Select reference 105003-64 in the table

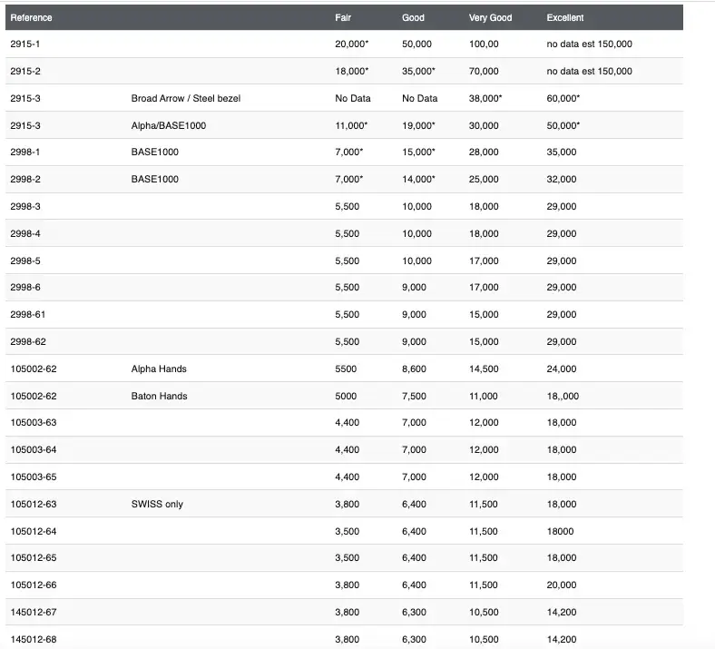coord(33,449)
